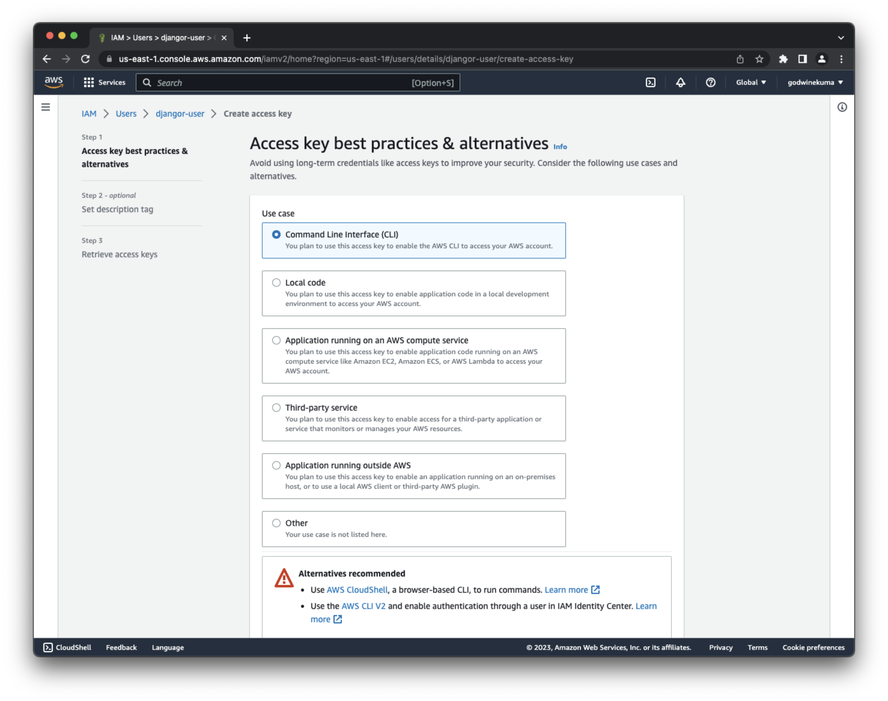Click the AWS logo home icon

tap(54, 82)
